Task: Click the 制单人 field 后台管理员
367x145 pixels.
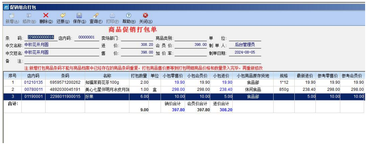Action: [x=245, y=45]
